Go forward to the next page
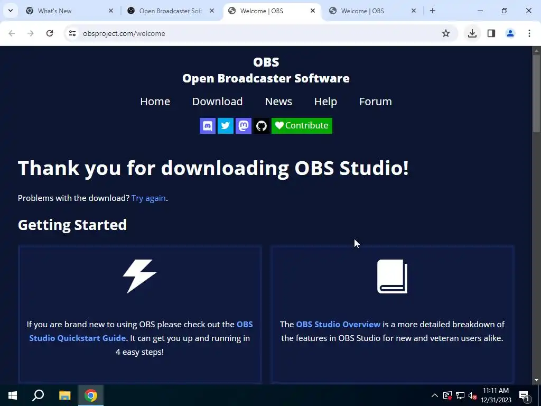The image size is (541, 406). (x=31, y=33)
